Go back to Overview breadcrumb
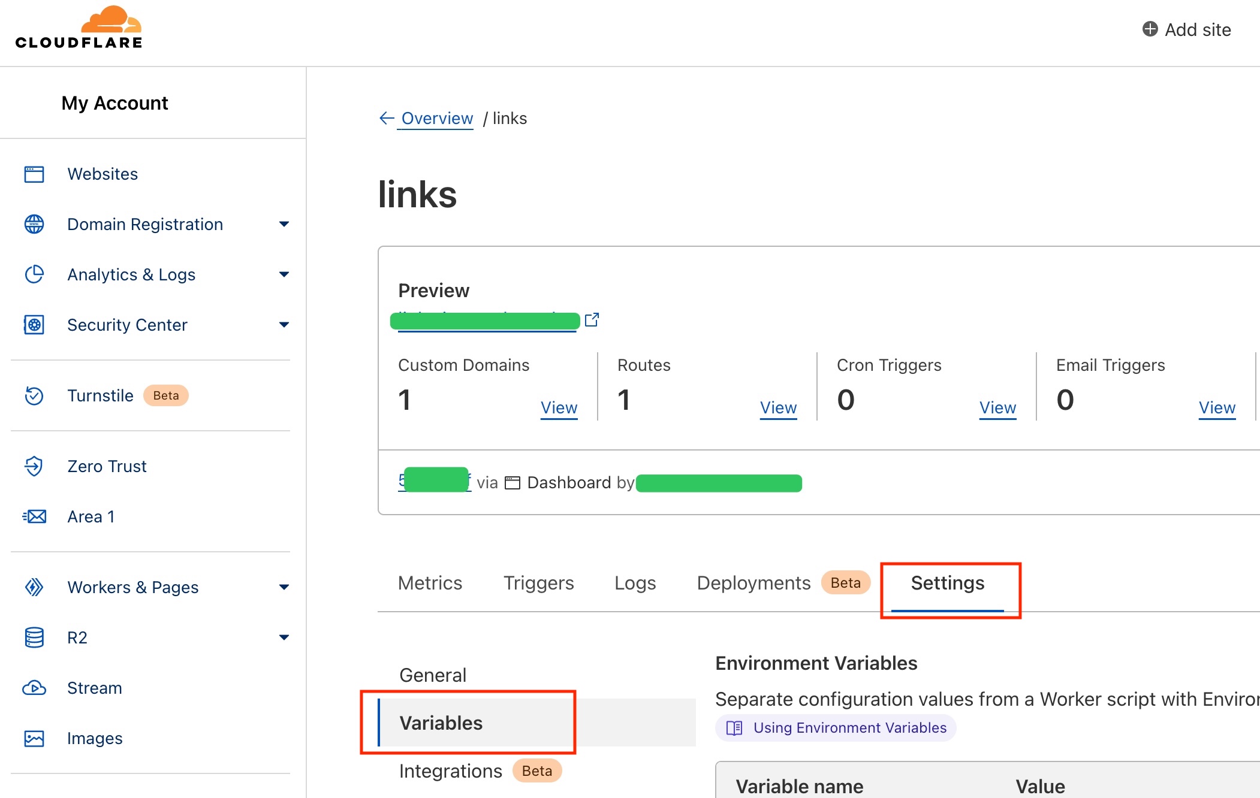Image resolution: width=1260 pixels, height=798 pixels. [436, 119]
